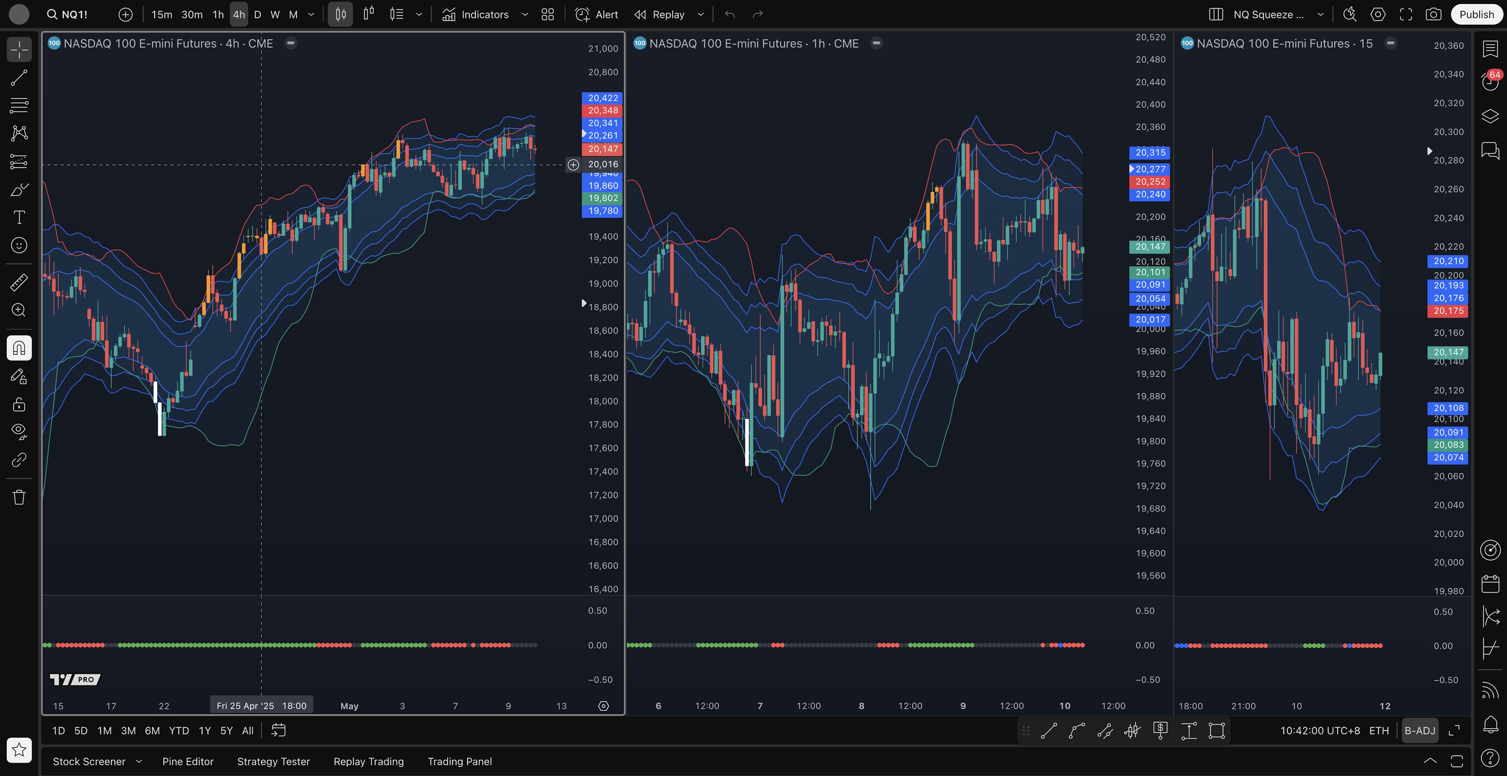Expand the timeframe interval dropdown arrow
Image resolution: width=1507 pixels, height=776 pixels.
click(x=311, y=15)
